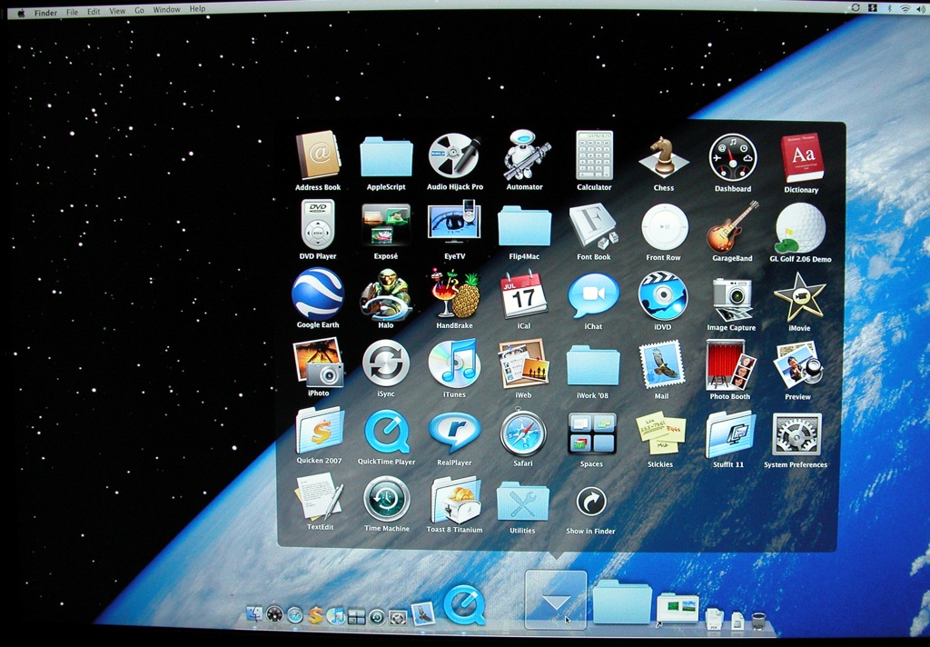Click Show in Finder
This screenshot has height=647, width=930.
[590, 503]
